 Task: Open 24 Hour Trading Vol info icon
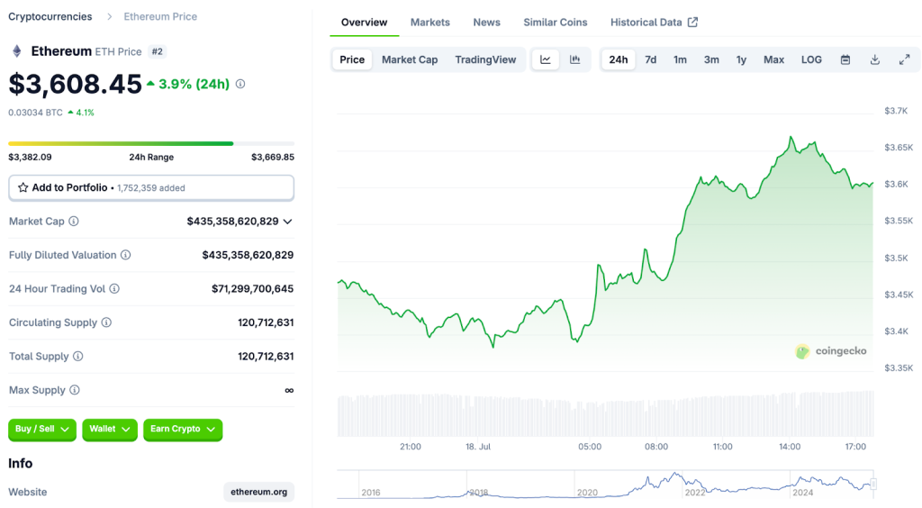(x=114, y=289)
